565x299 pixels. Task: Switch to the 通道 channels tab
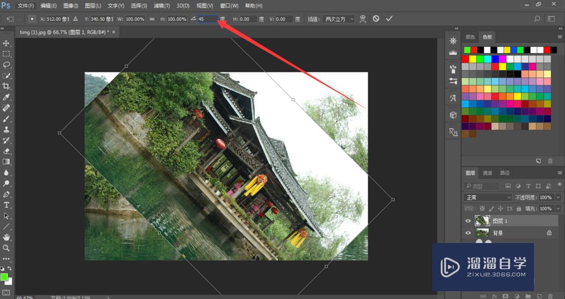(x=487, y=173)
